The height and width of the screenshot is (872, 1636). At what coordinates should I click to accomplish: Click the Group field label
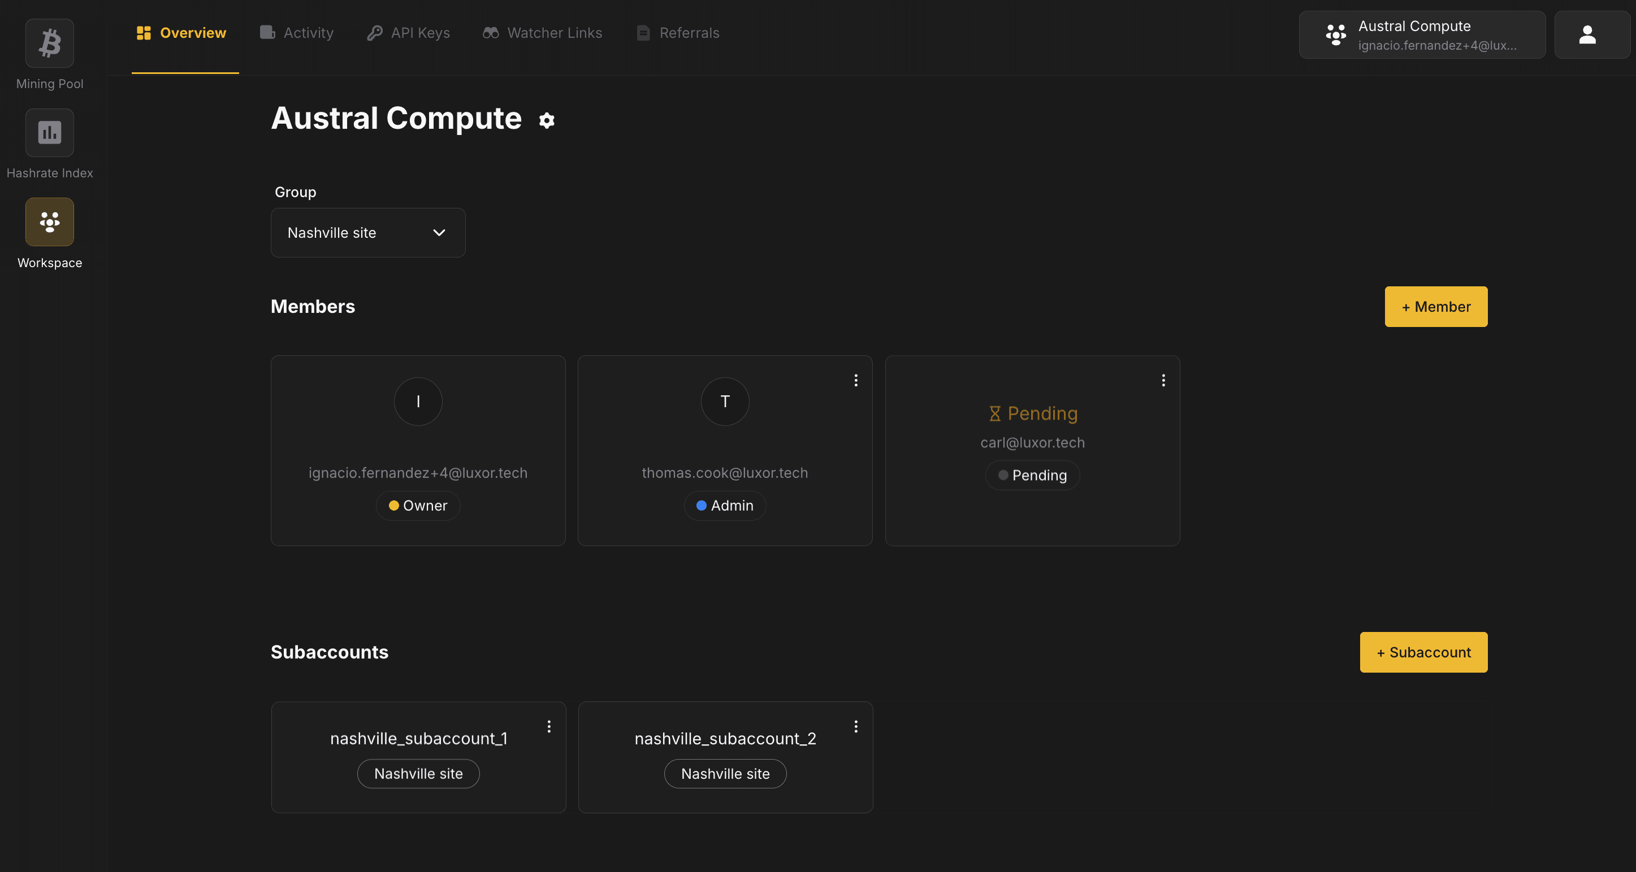click(x=295, y=192)
